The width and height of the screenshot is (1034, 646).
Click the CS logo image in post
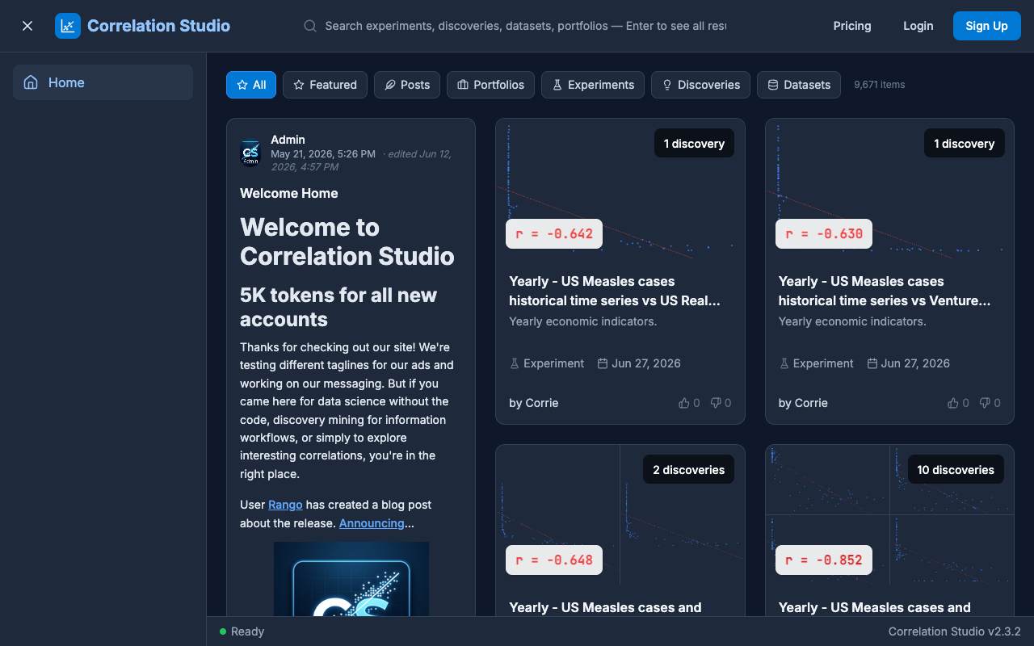pos(351,579)
